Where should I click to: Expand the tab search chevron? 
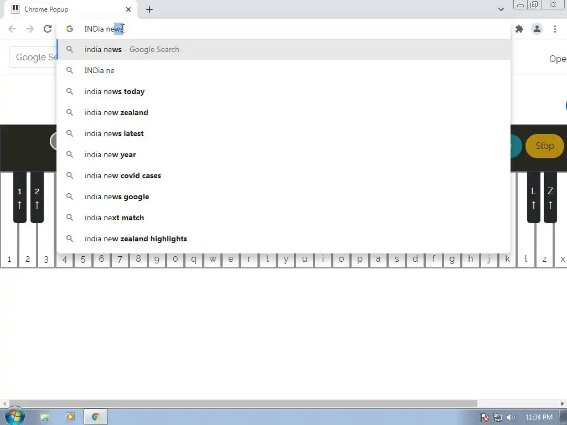coord(501,9)
